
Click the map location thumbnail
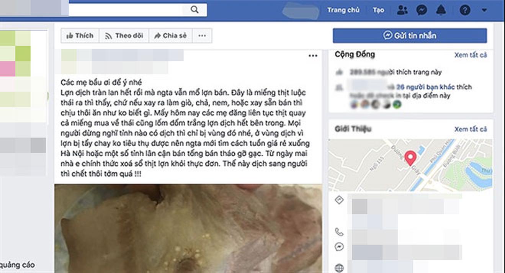coord(410,165)
